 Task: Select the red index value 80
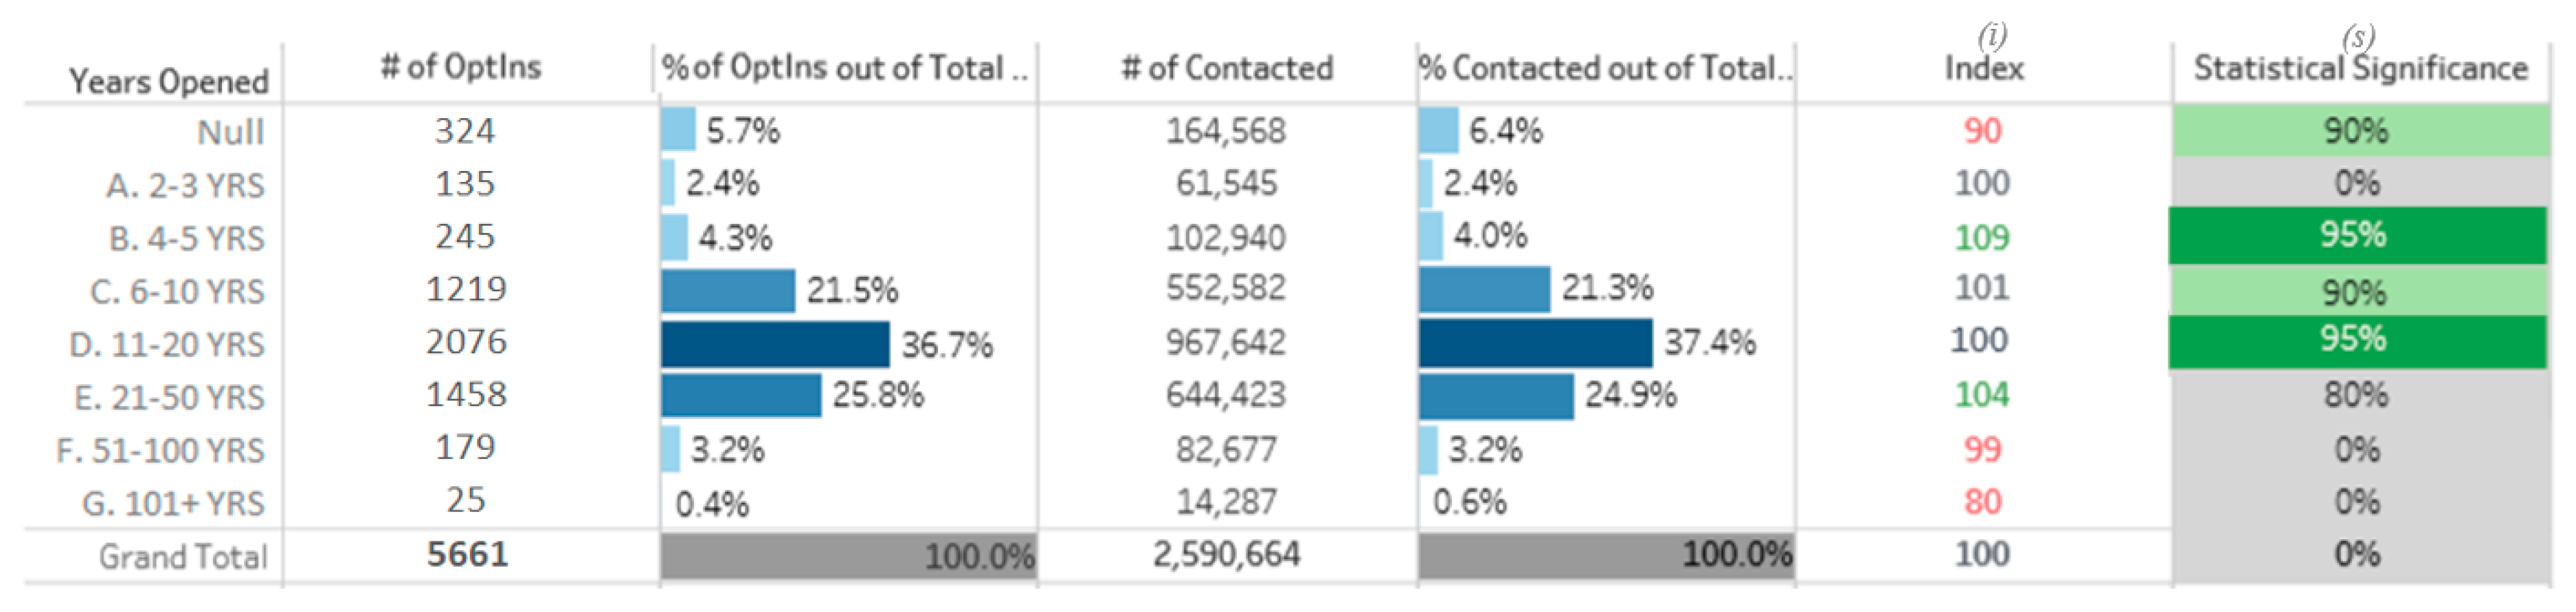pyautogui.click(x=1982, y=501)
